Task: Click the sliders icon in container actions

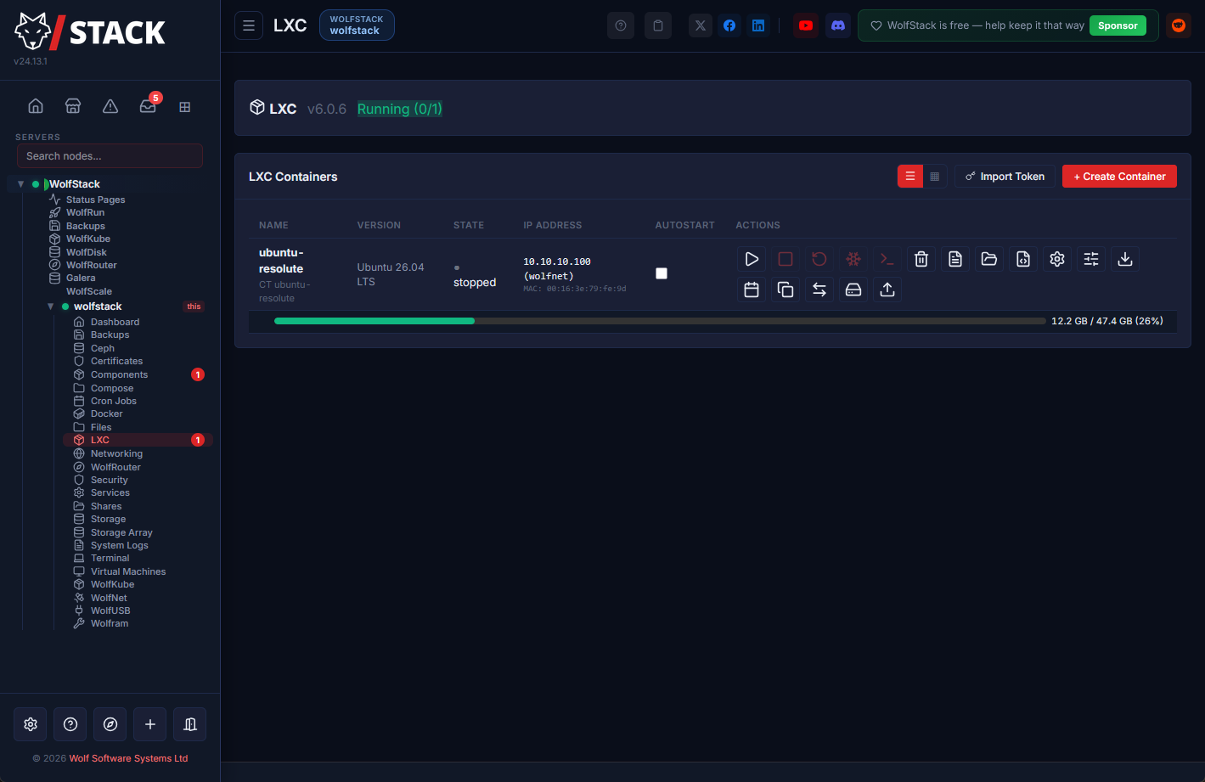Action: click(x=1091, y=259)
